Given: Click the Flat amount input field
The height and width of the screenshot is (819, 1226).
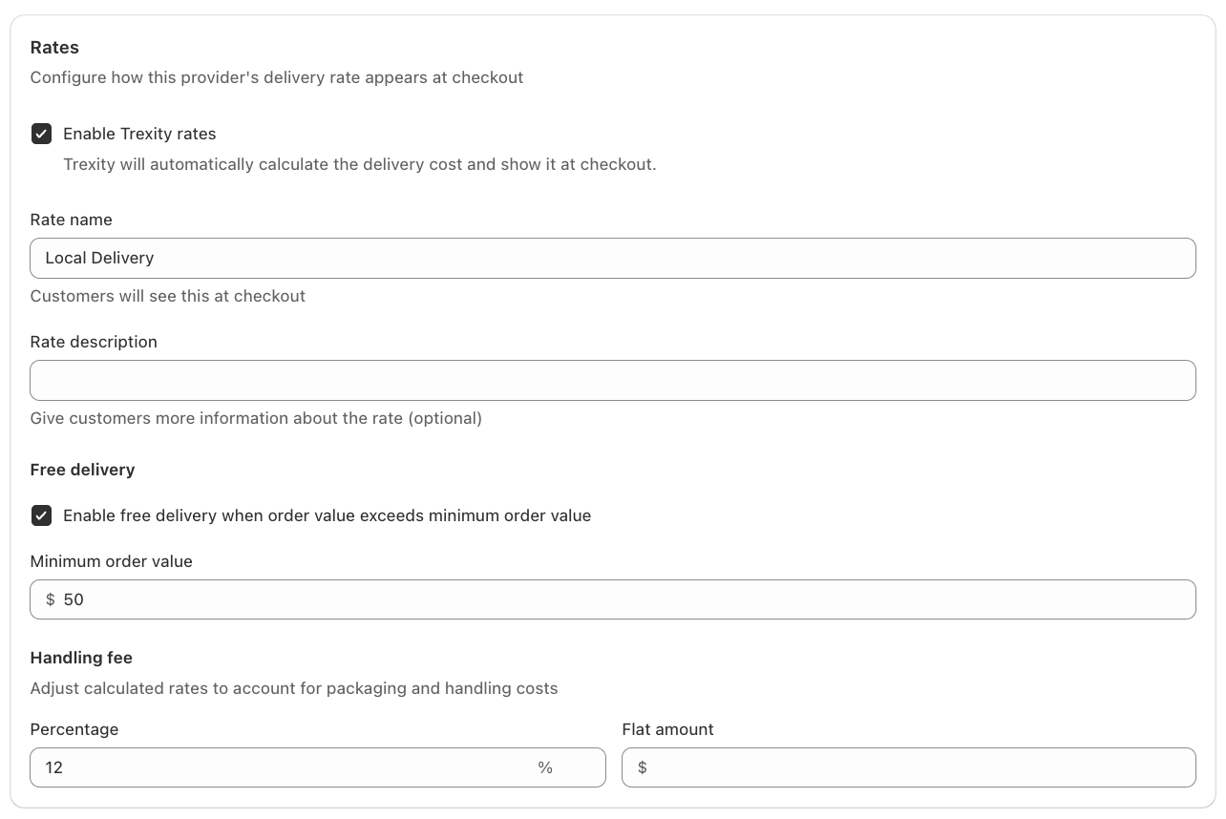Looking at the screenshot, I should [x=909, y=767].
